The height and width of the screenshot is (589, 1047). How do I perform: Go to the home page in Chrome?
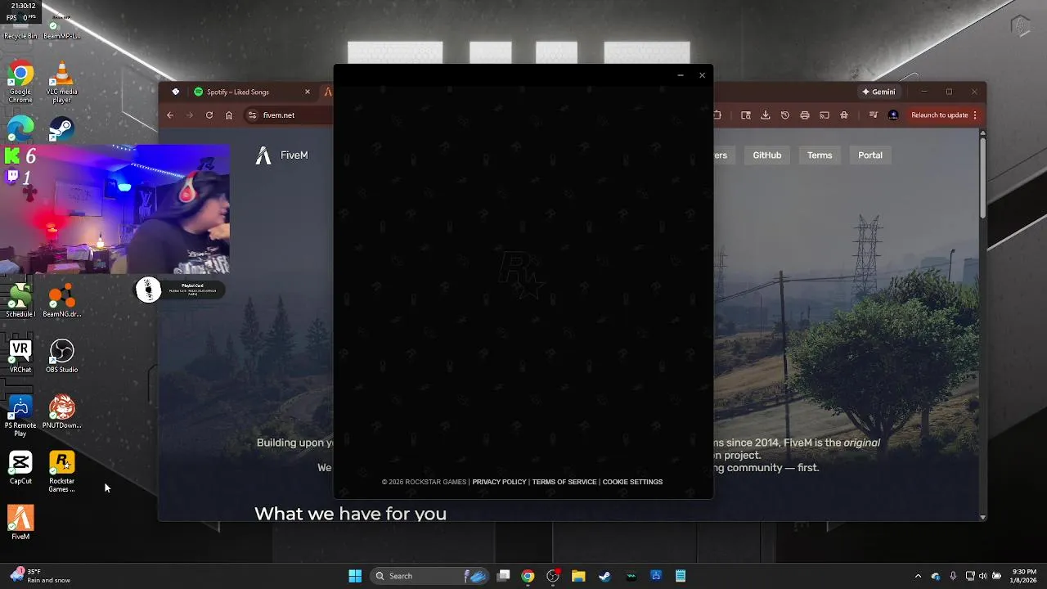point(229,115)
